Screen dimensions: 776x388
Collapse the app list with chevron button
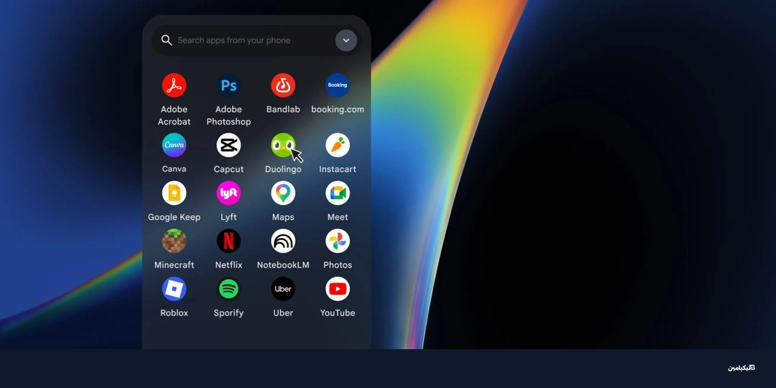click(x=346, y=40)
